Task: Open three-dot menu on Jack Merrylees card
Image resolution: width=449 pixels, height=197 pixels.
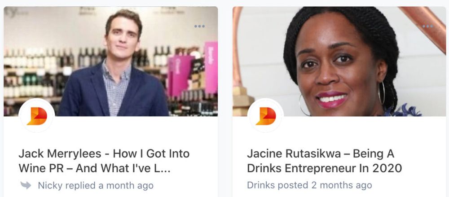Action: (199, 26)
